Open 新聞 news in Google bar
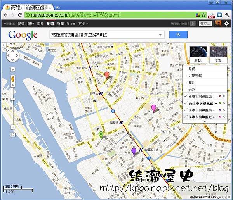The height and width of the screenshot is (200, 233). coord(60,24)
